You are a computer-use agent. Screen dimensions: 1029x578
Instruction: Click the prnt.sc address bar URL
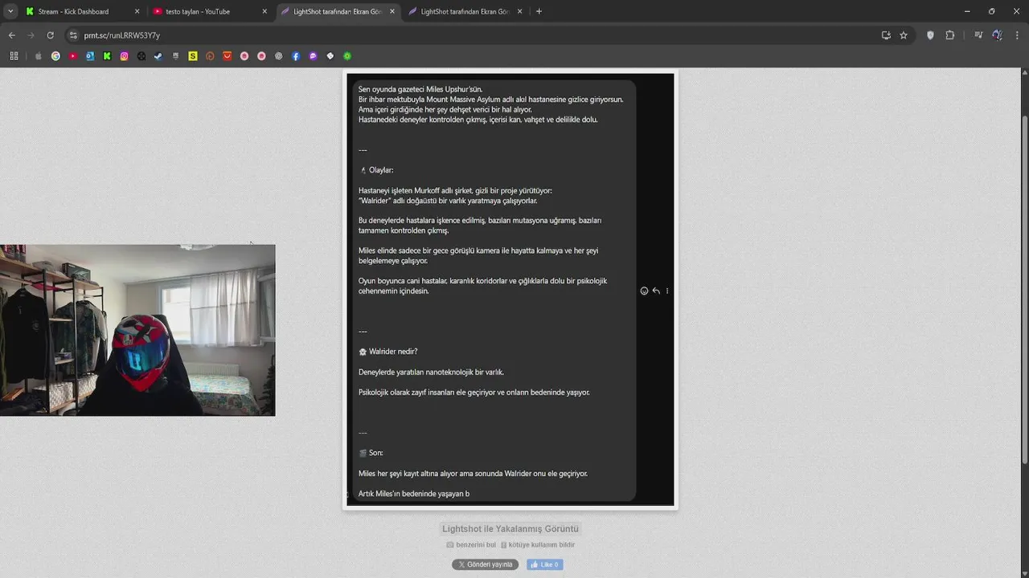tap(122, 35)
